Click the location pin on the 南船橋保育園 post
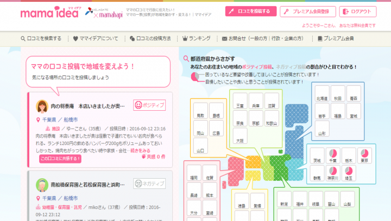Screen dimensions: 391x221 coord(38,199)
